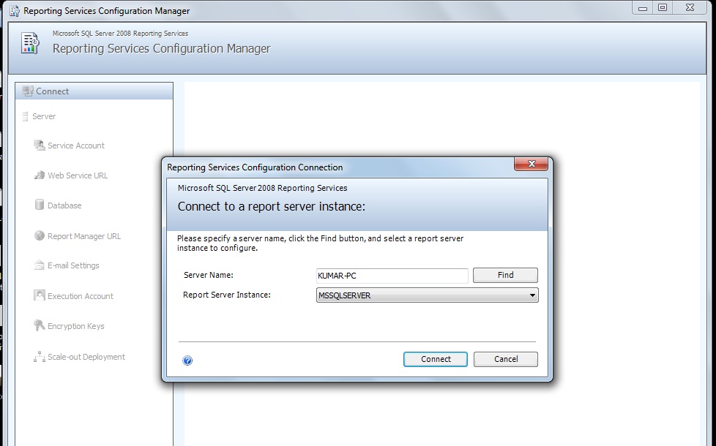This screenshot has width=716, height=446.
Task: Open the Report Server Instance dropdown
Action: pyautogui.click(x=532, y=295)
